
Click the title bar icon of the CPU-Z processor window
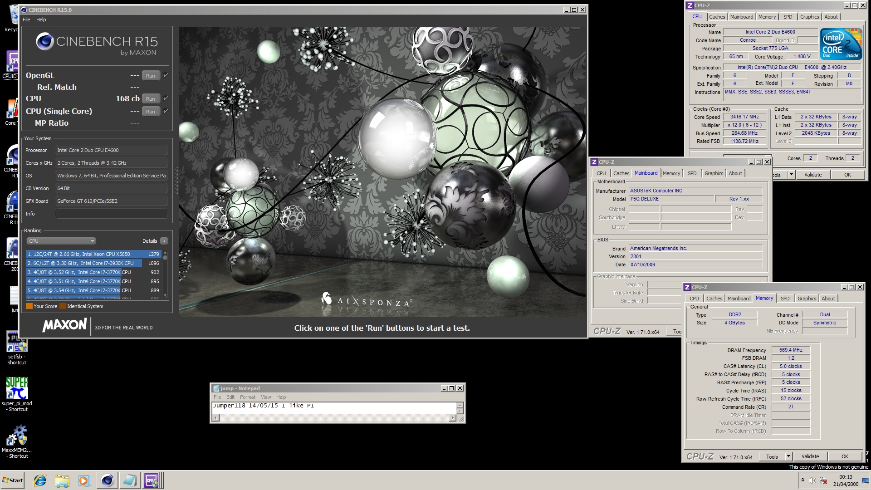(690, 5)
